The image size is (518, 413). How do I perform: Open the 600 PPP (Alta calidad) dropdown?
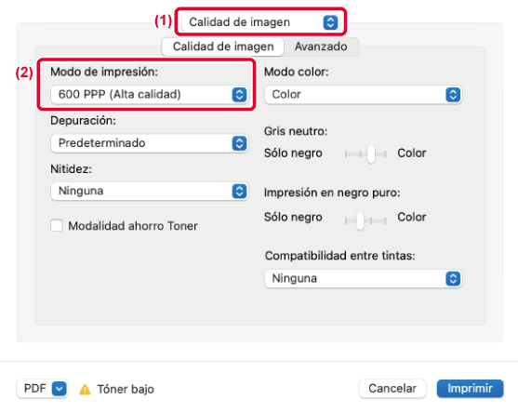pos(149,95)
